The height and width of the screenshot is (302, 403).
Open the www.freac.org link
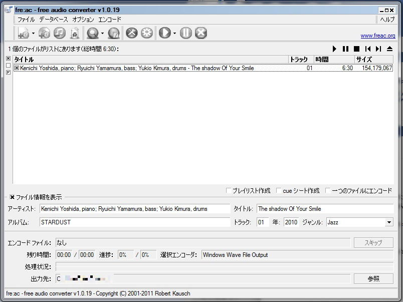(x=378, y=36)
